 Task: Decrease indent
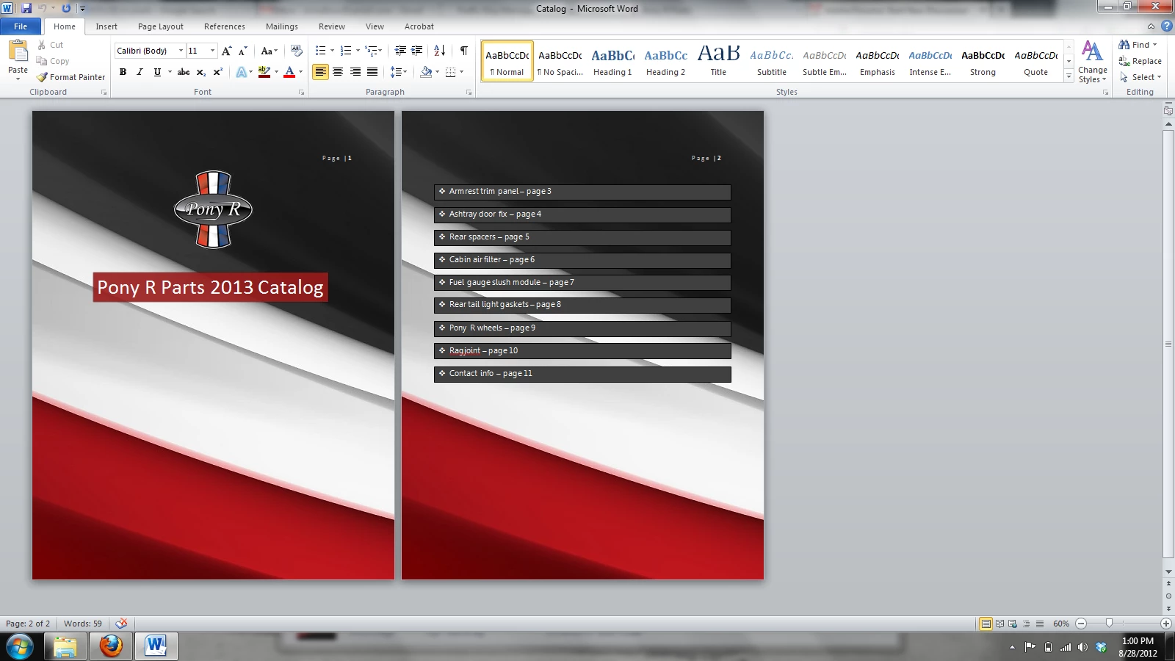click(400, 51)
